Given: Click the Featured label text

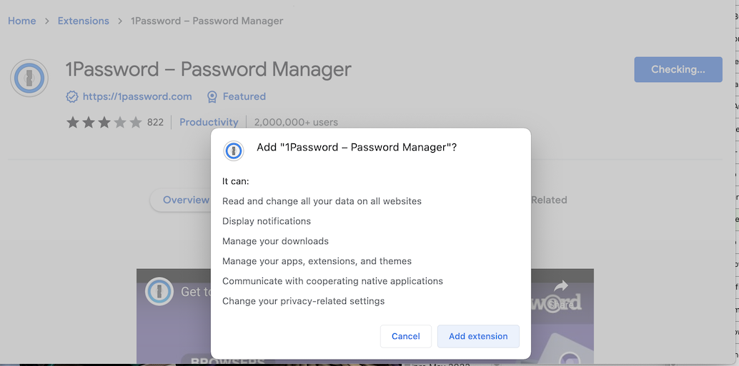Looking at the screenshot, I should click(x=244, y=97).
